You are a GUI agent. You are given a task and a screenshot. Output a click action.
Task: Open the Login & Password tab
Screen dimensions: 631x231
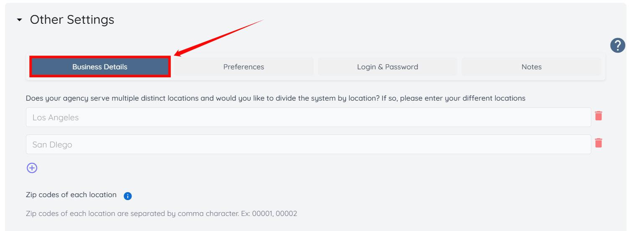click(x=387, y=67)
